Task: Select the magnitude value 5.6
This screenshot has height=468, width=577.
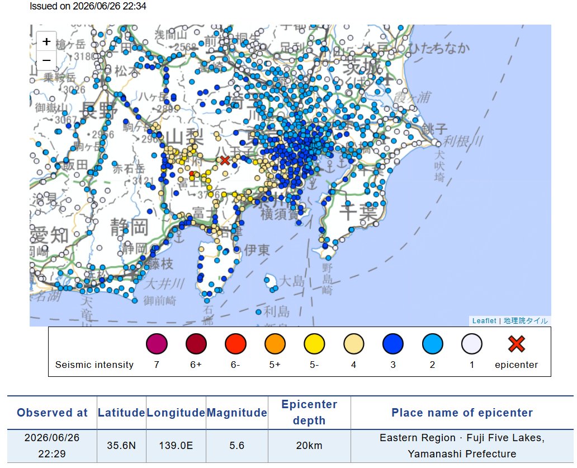Action: tap(237, 446)
